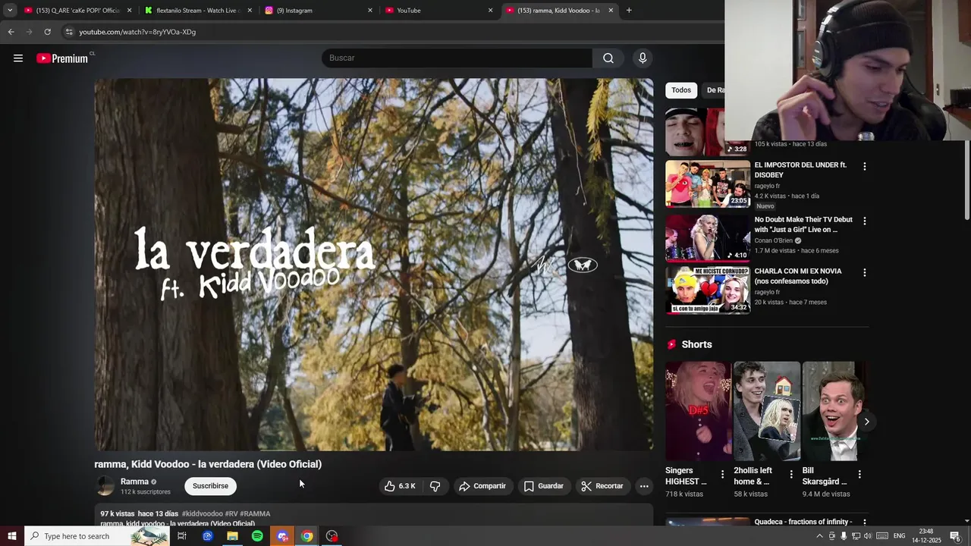Screen dimensions: 971x546
Task: Open the No Doubt Just a Girl thumbnail
Action: pos(708,238)
